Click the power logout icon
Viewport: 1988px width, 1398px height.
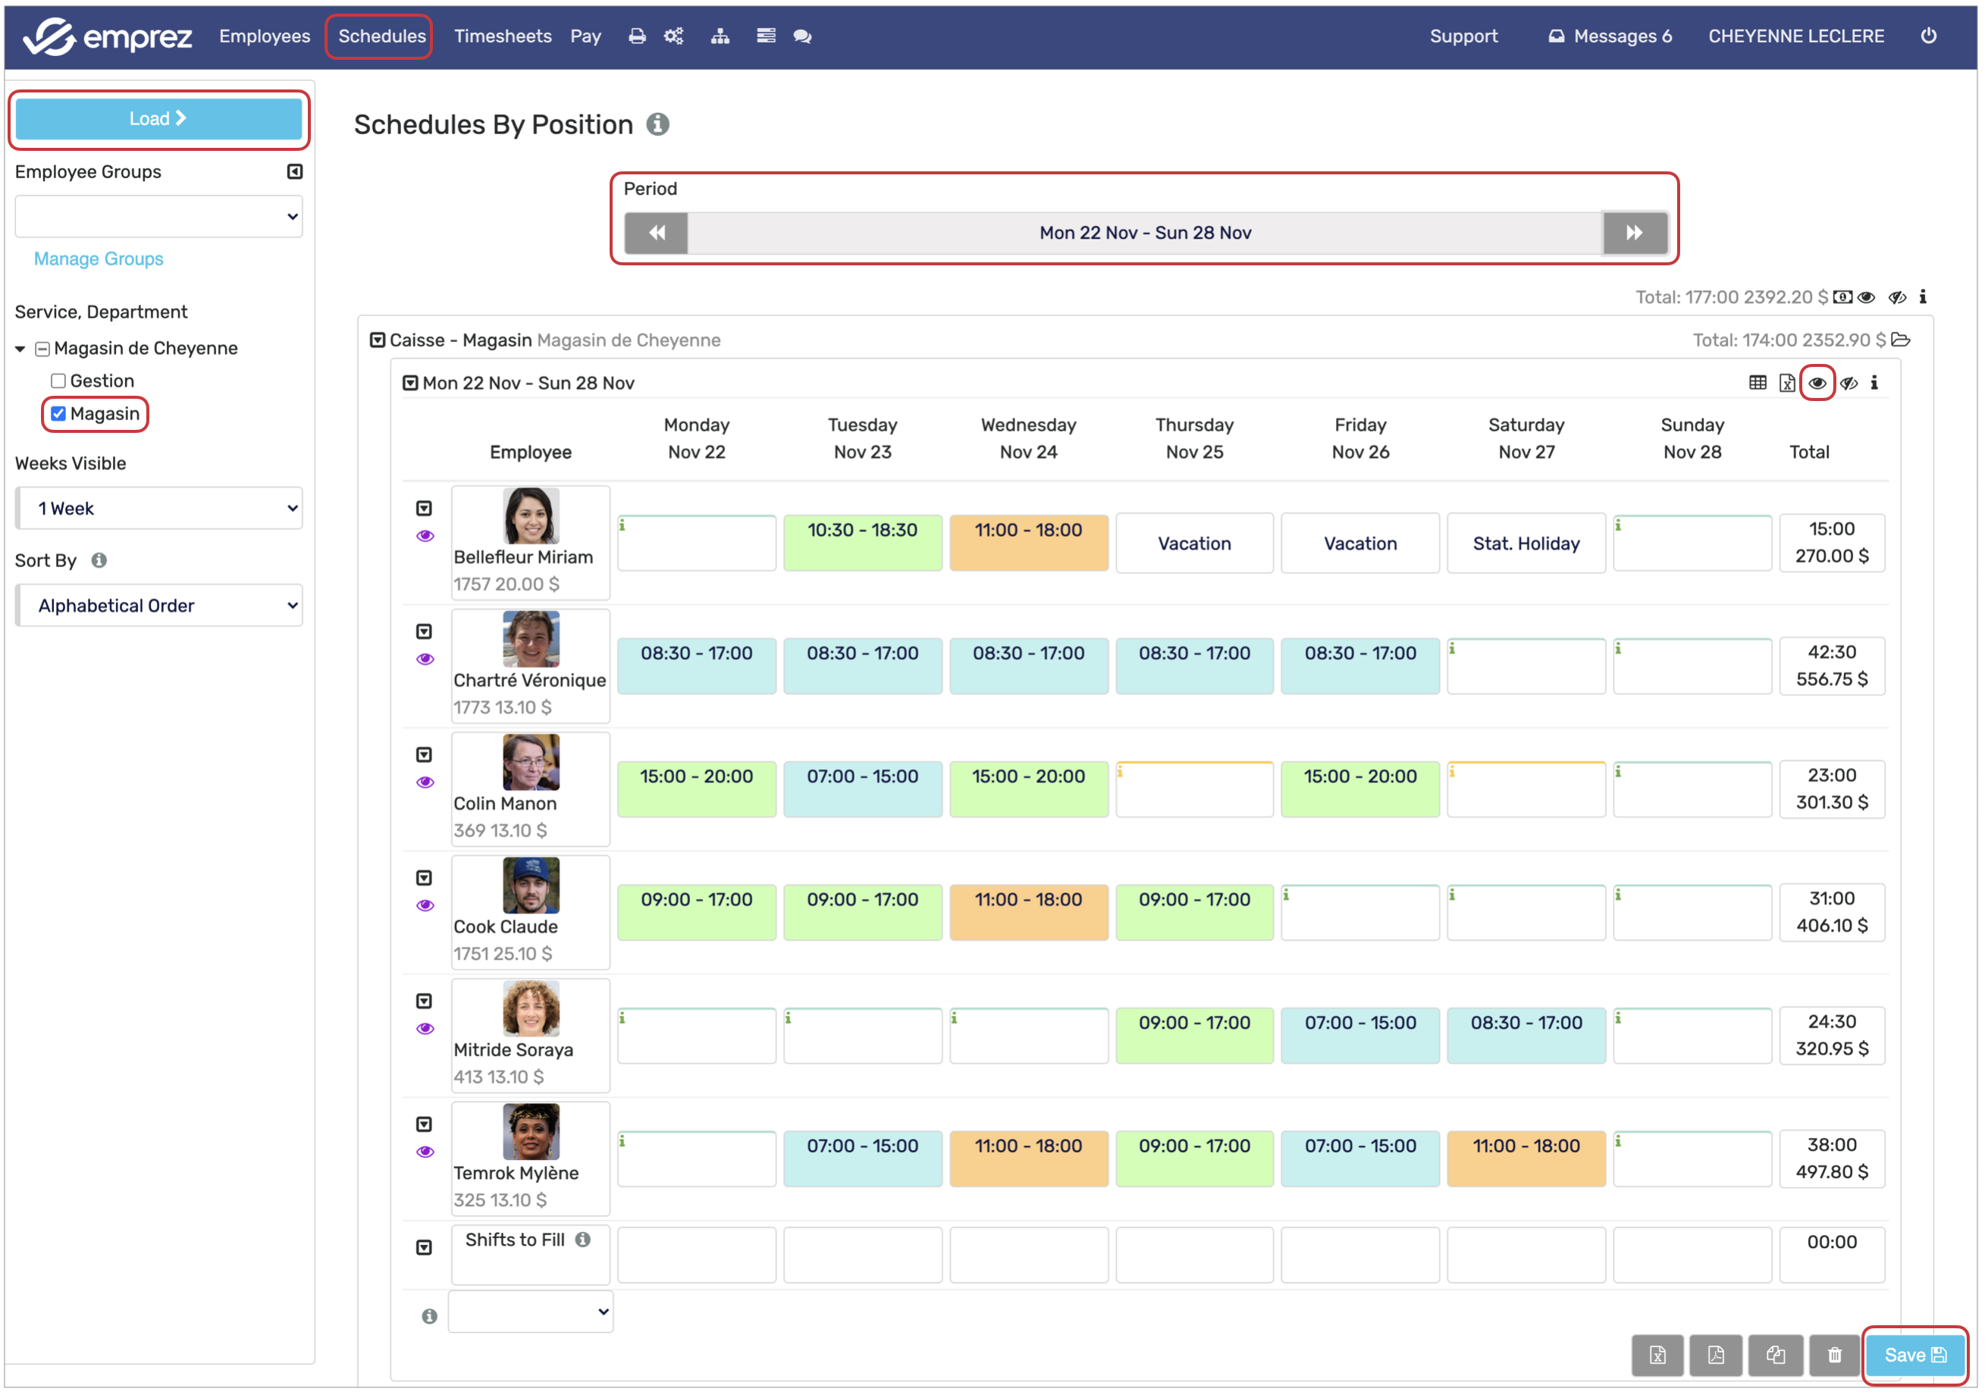1928,36
